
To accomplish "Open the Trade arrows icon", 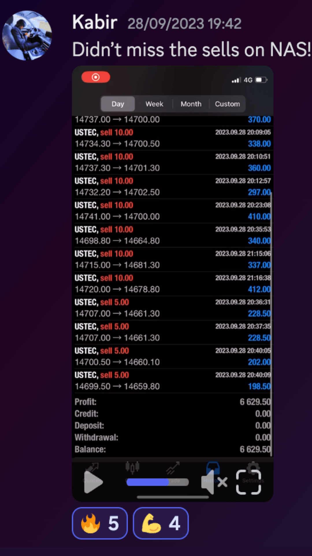I will (173, 467).
